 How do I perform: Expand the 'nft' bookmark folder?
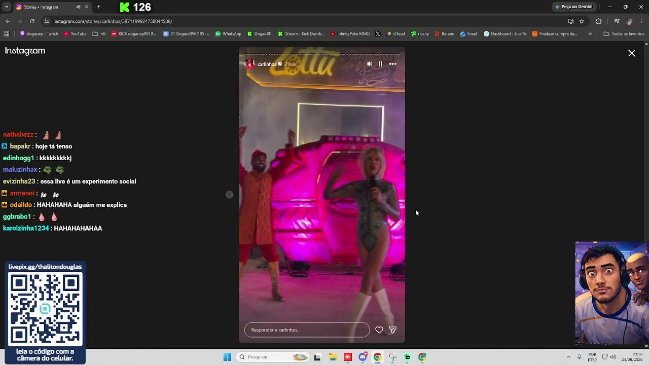point(99,34)
